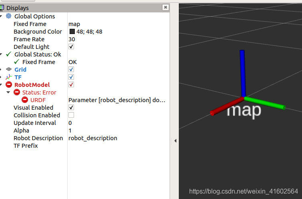
Task: Select the Global Status: Ok label
Action: tap(38, 54)
